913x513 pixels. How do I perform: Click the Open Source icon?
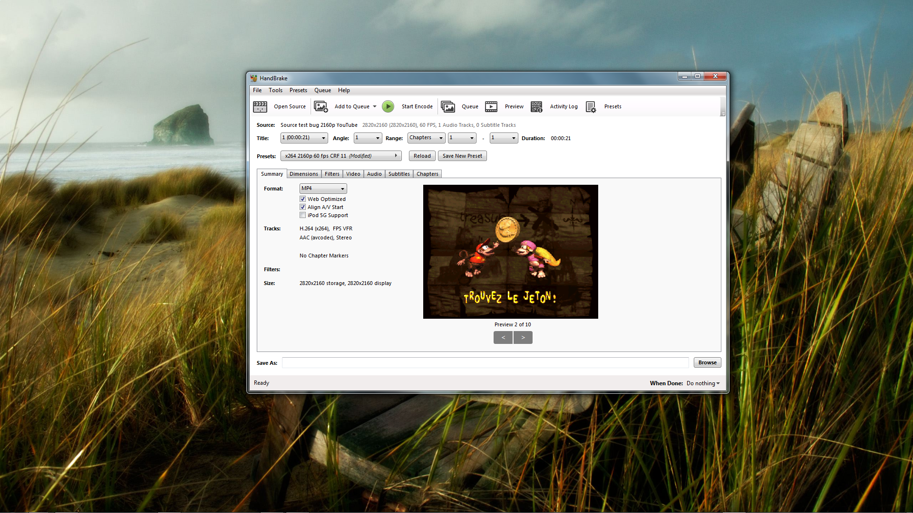[260, 106]
